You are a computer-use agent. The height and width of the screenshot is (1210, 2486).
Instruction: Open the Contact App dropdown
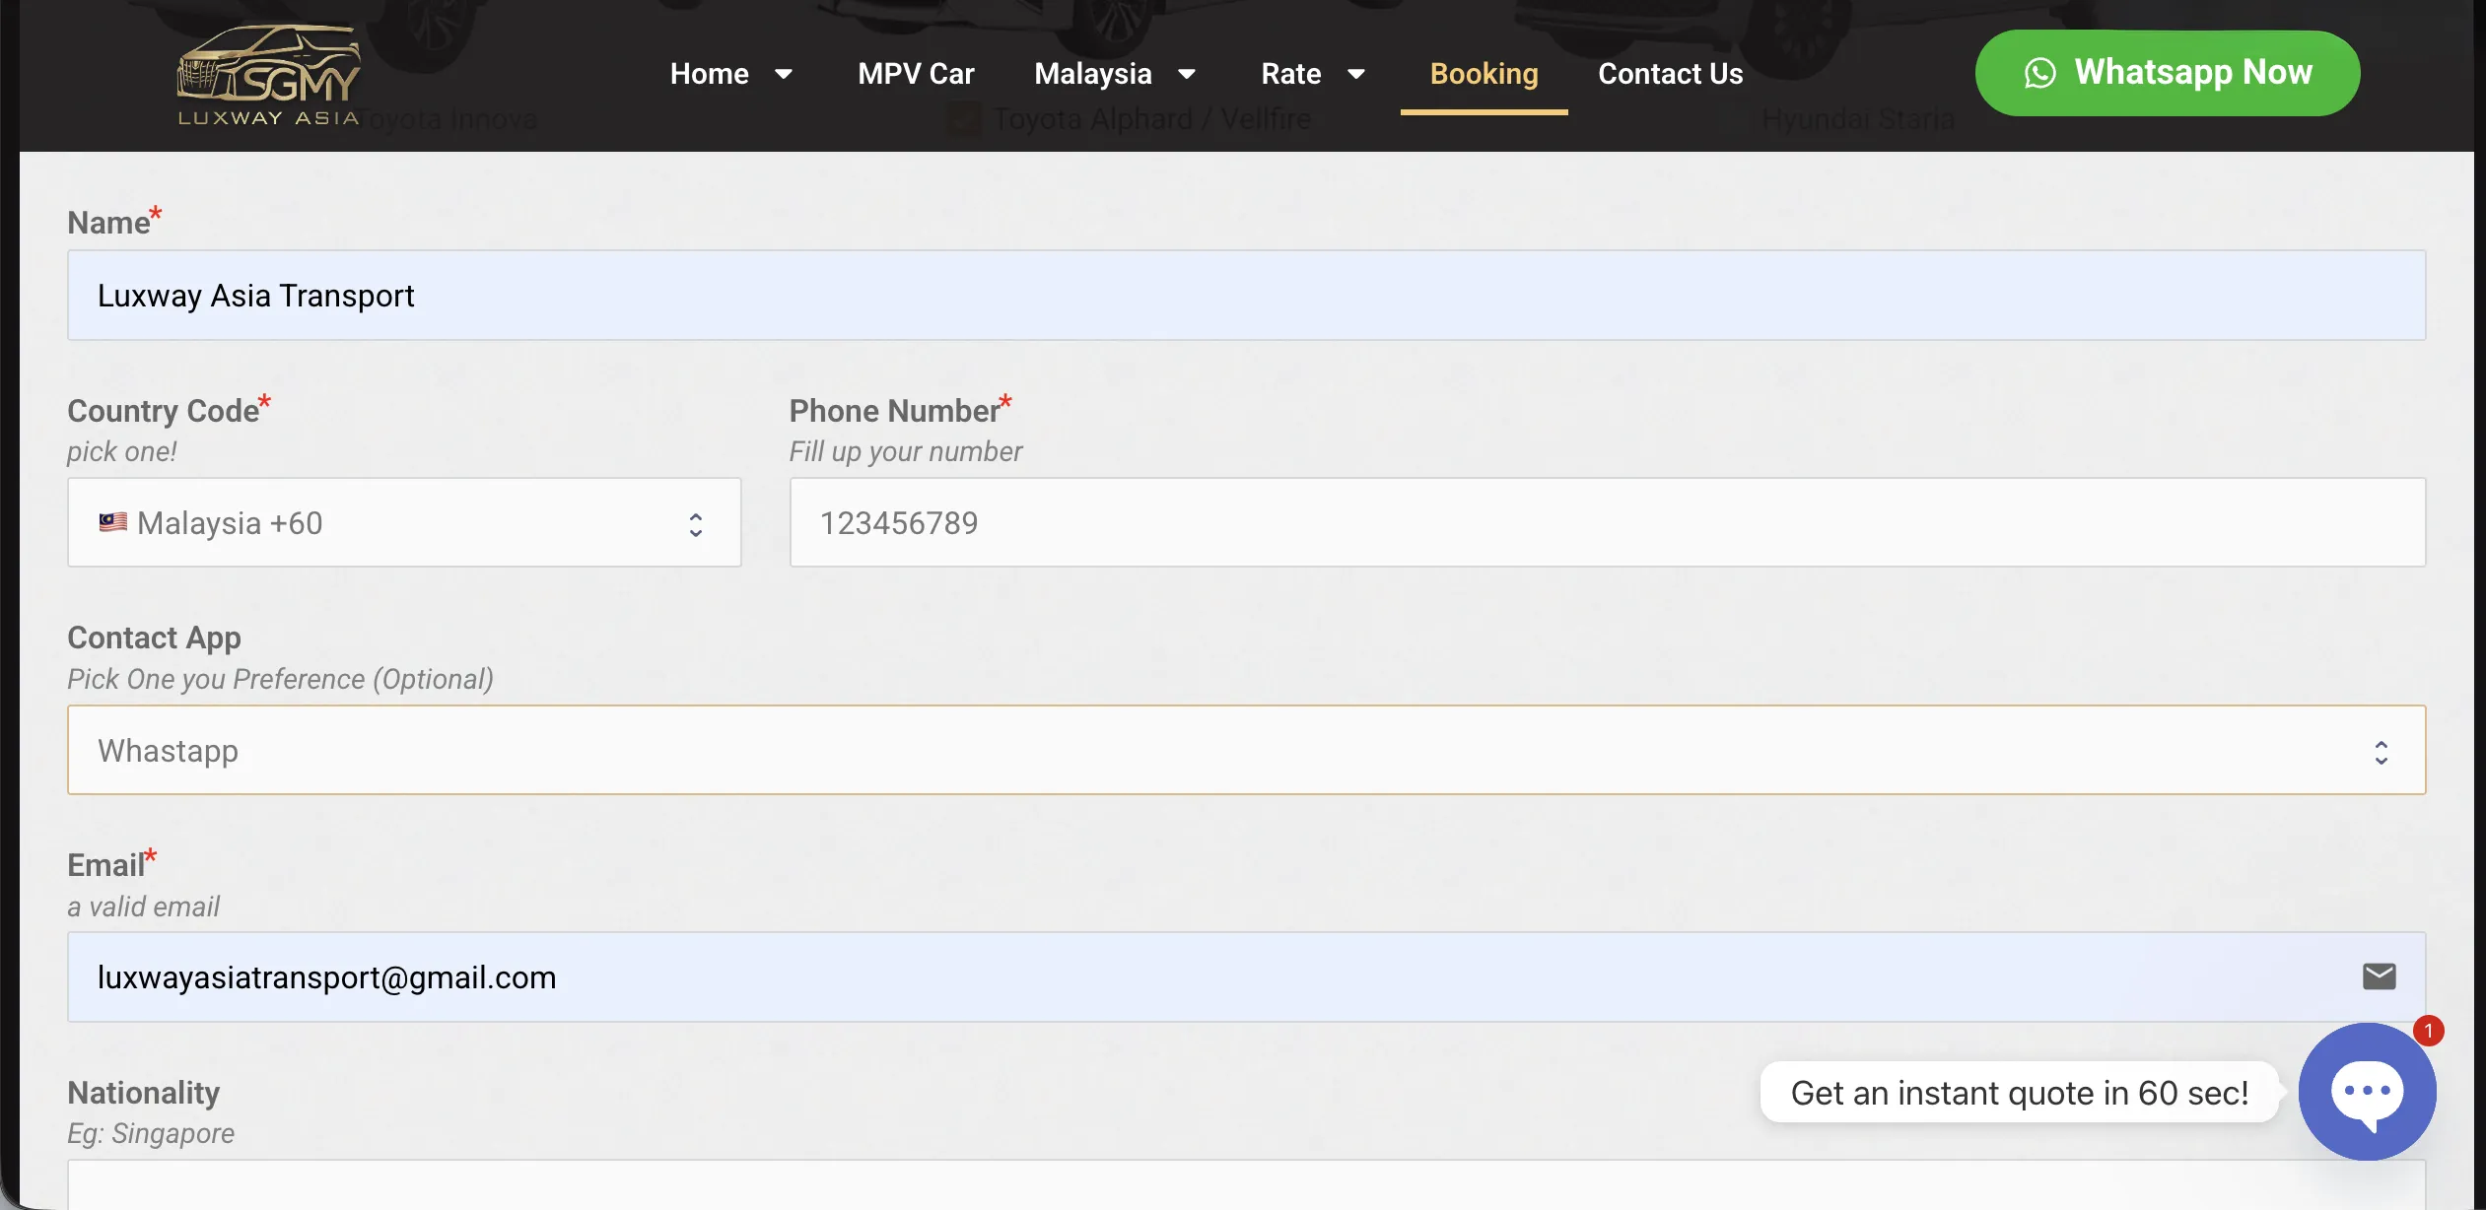point(1246,750)
